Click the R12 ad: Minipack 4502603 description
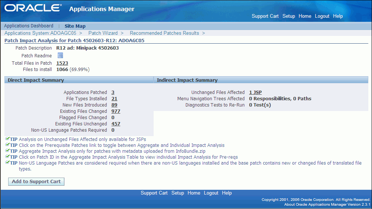This screenshot has width=372, height=209. coord(88,48)
